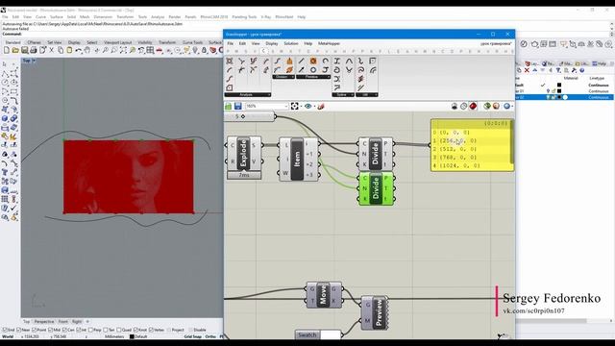Click the Open folder icon in Rhino toolbar

tap(15, 50)
